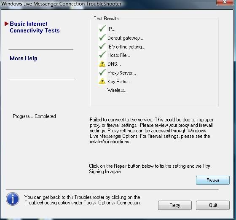236x220 pixels.
Task: Close the troubleshooter window
Action: pyautogui.click(x=225, y=2)
